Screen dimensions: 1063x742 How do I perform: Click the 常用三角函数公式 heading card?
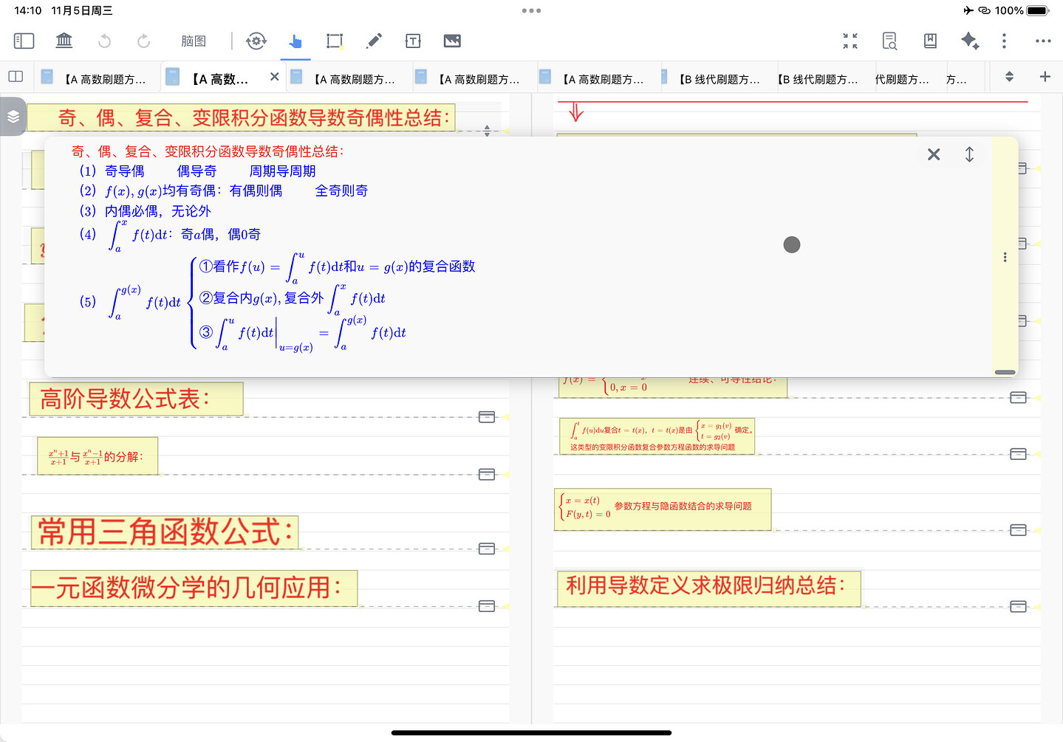(165, 532)
